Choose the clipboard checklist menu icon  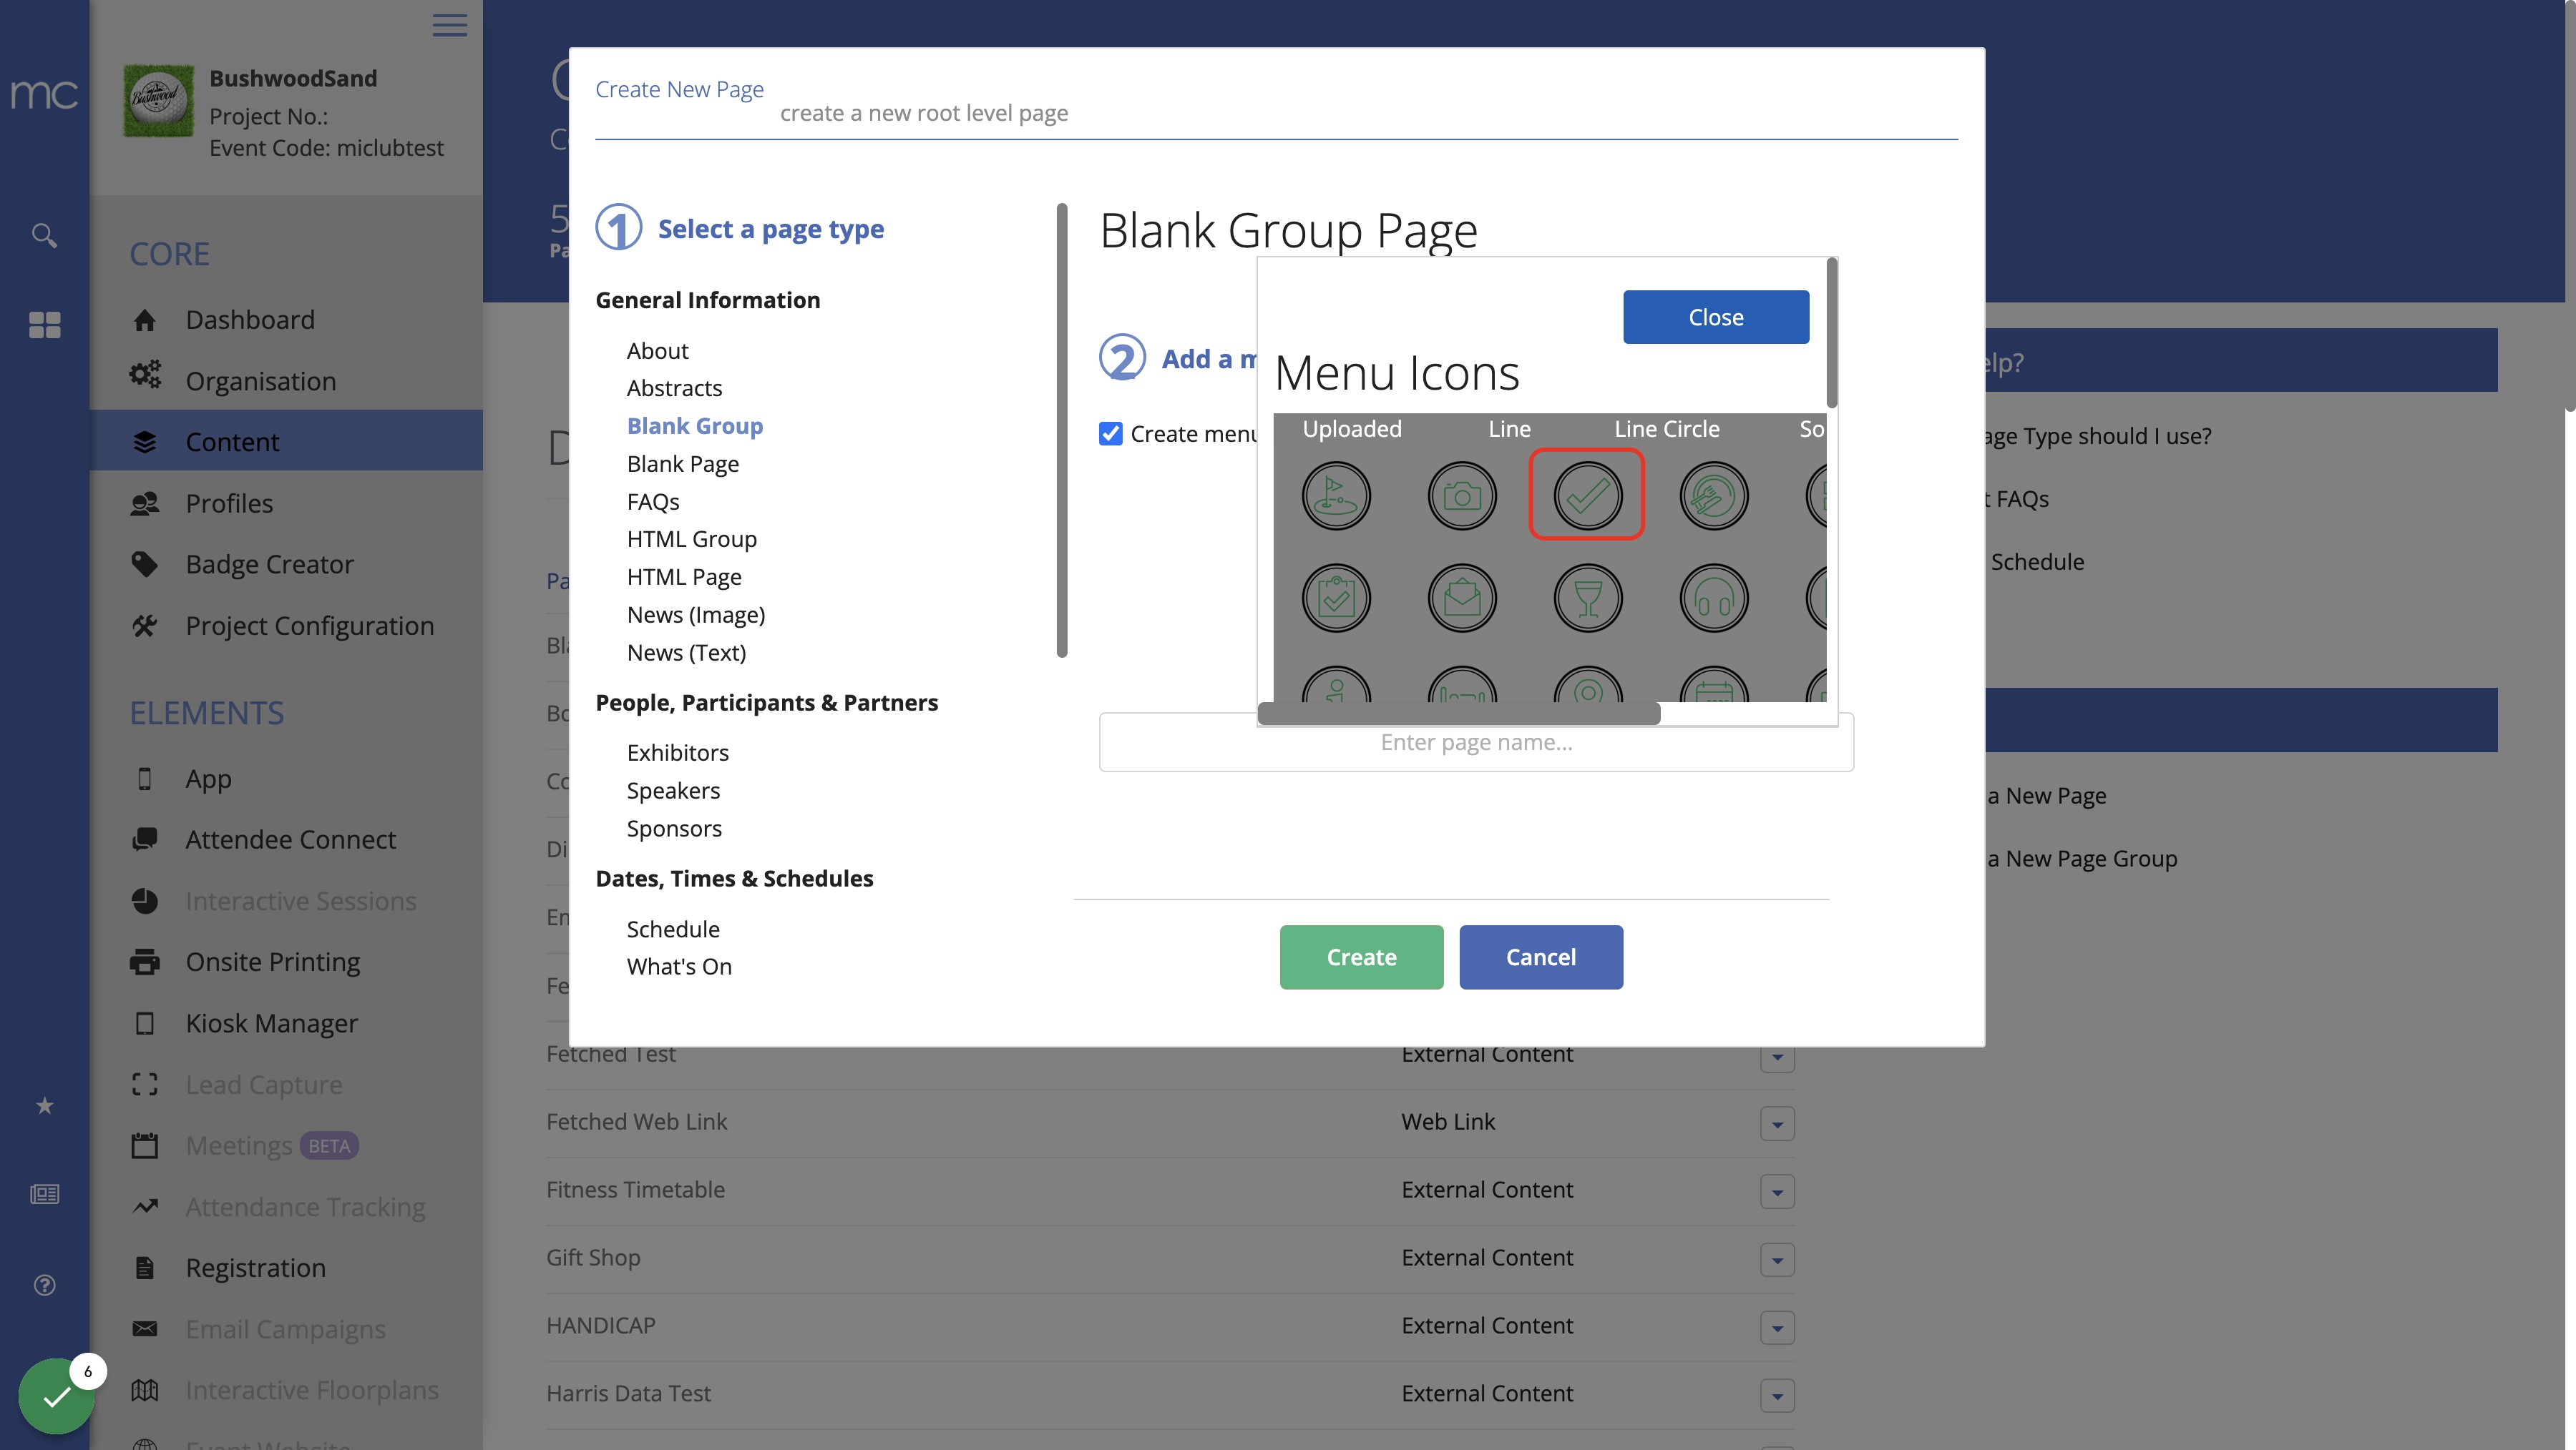(1335, 598)
